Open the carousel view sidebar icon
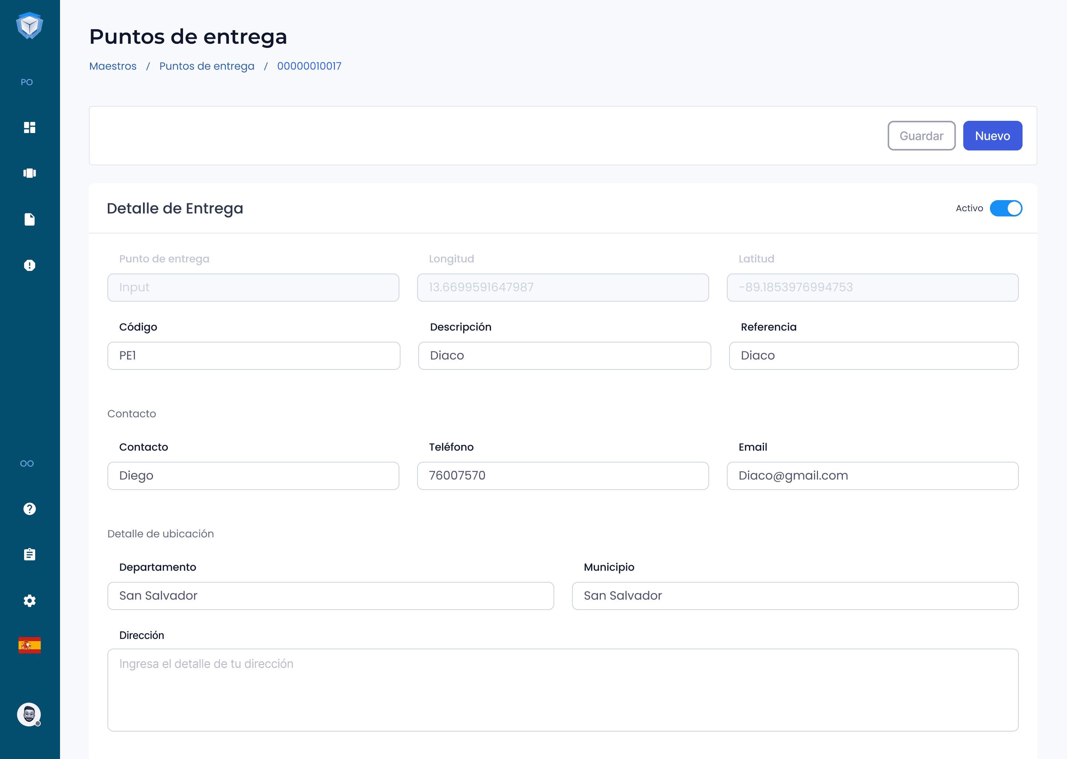 point(29,173)
